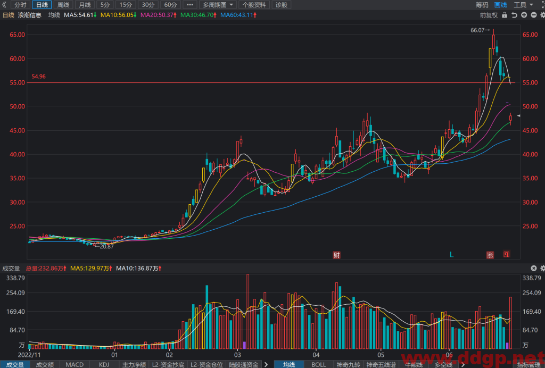The height and width of the screenshot is (368, 545).
Task: Select the 主力净额 indicator tab
Action: tap(134, 364)
